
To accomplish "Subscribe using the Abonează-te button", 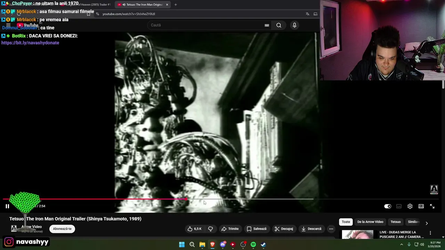I will tap(62, 229).
